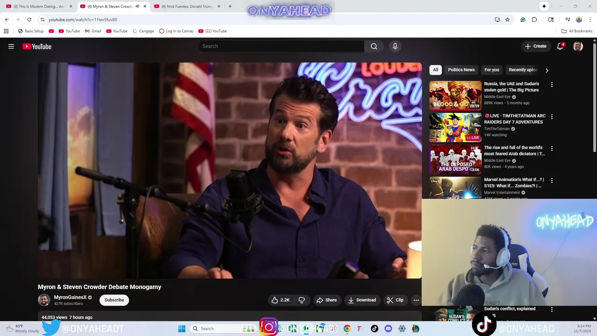Open TikTok app in taskbar
This screenshot has height=336, width=597.
(x=375, y=329)
